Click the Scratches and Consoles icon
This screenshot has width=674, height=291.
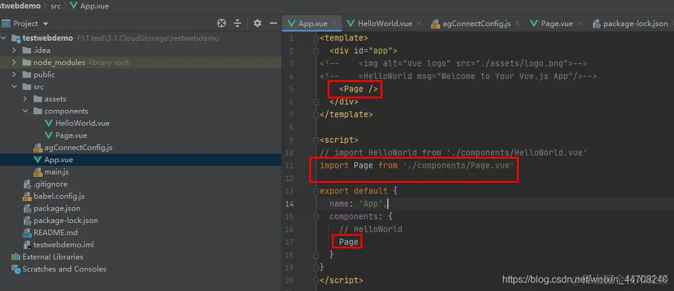point(16,269)
